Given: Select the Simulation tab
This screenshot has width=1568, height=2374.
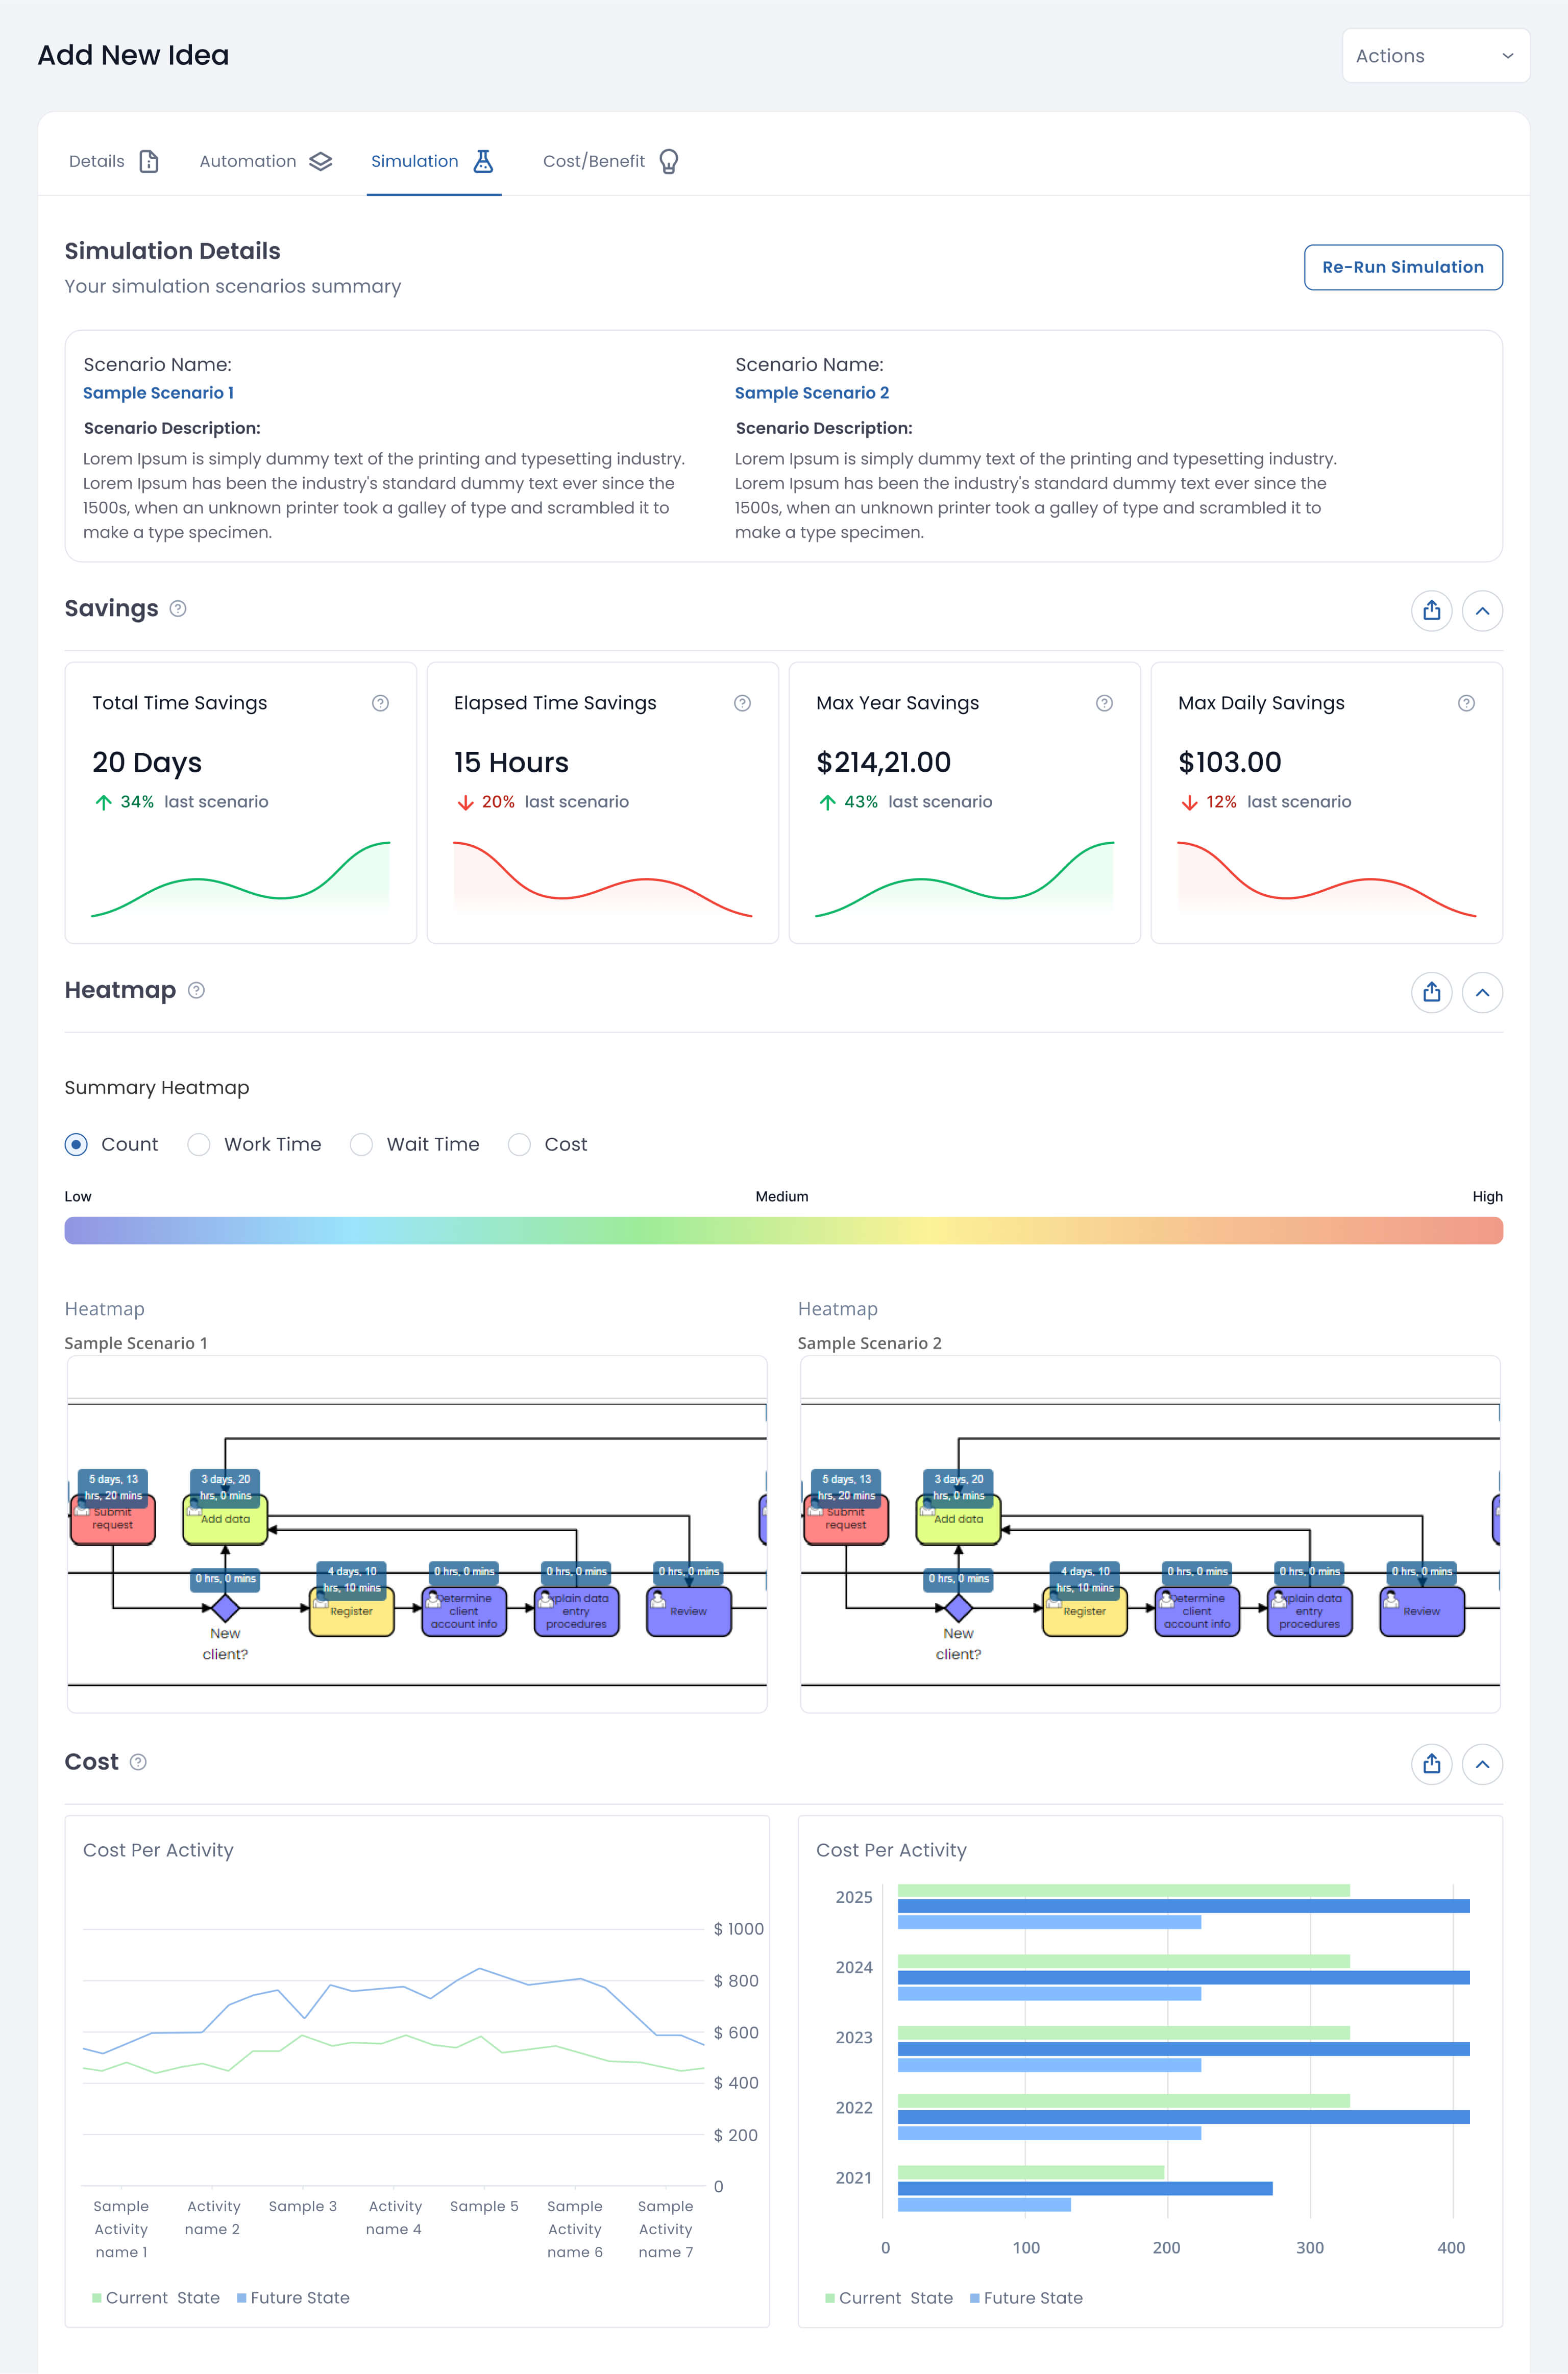Looking at the screenshot, I should click(433, 161).
